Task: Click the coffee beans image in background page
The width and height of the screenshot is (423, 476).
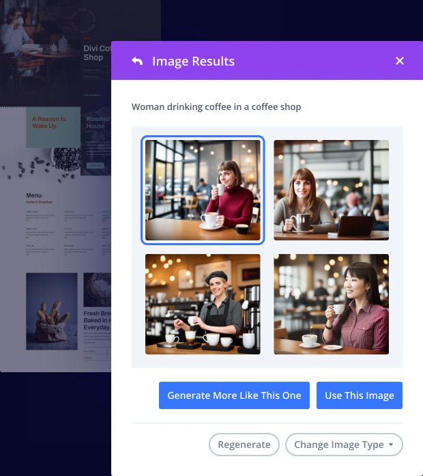Action: coord(41,164)
